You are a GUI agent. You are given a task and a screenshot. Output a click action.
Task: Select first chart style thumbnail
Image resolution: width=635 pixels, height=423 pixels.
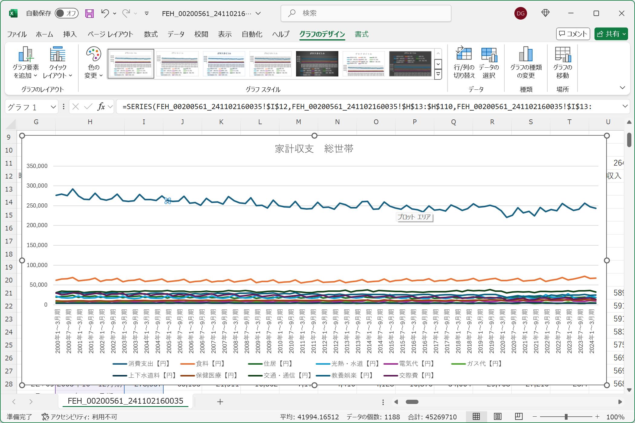click(131, 64)
